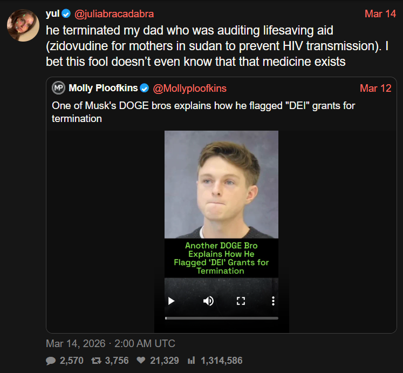This screenshot has height=373, width=403.
Task: Click the reply comment icon
Action: [51, 360]
